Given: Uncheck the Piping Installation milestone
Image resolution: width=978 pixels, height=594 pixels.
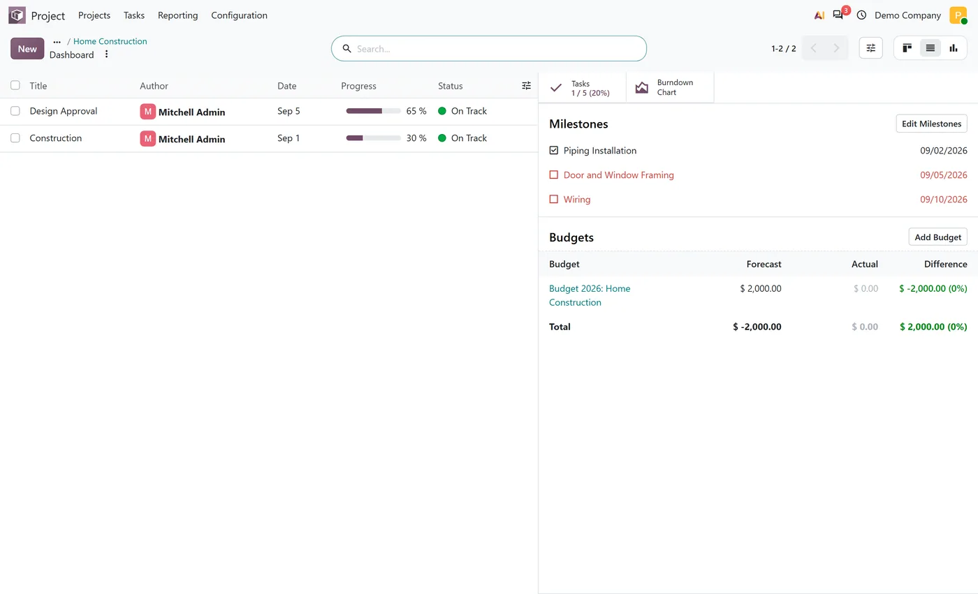Looking at the screenshot, I should click(554, 150).
